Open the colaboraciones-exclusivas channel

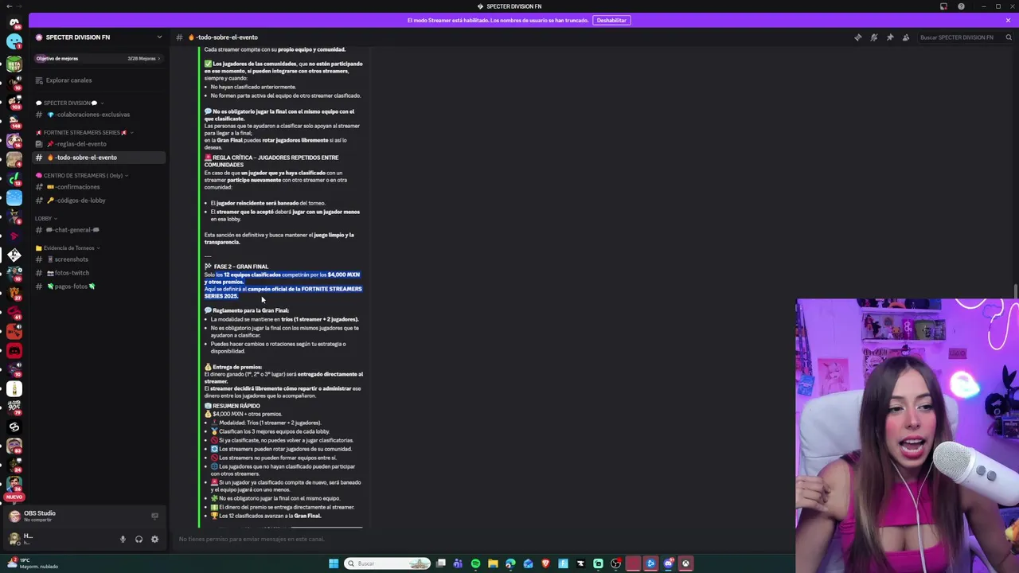(x=99, y=115)
